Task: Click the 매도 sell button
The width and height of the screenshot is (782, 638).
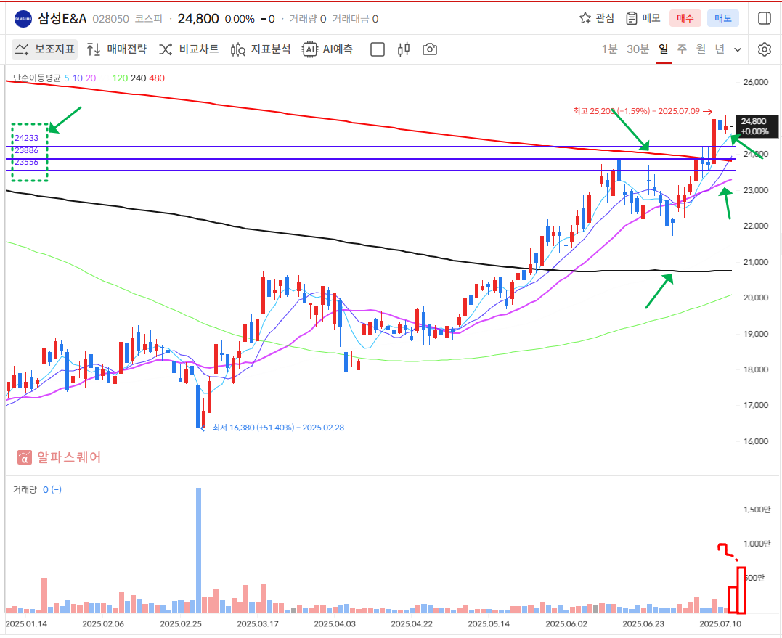Action: [x=722, y=18]
